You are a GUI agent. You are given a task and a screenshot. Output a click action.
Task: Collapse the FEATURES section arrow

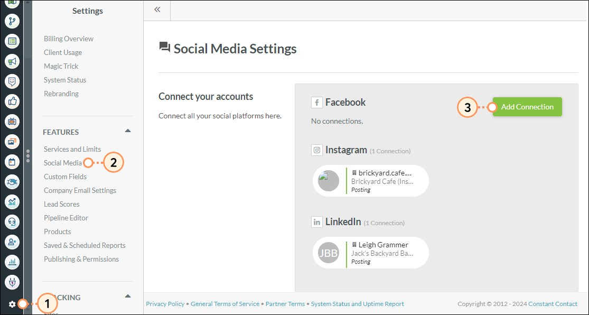tap(128, 131)
